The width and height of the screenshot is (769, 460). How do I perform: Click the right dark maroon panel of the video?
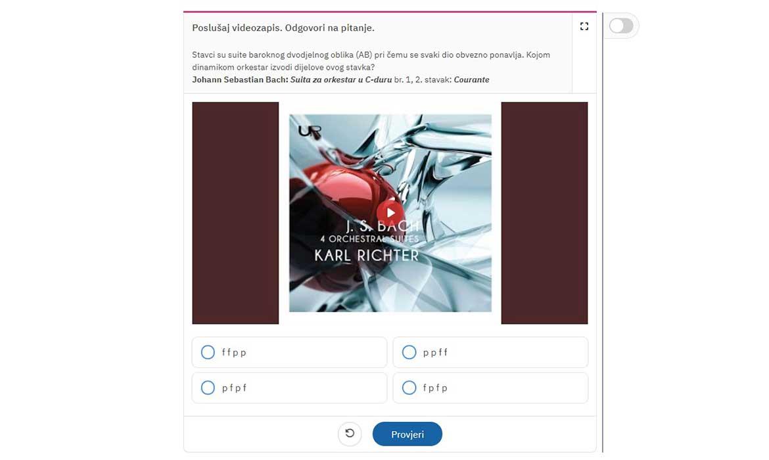click(x=544, y=213)
